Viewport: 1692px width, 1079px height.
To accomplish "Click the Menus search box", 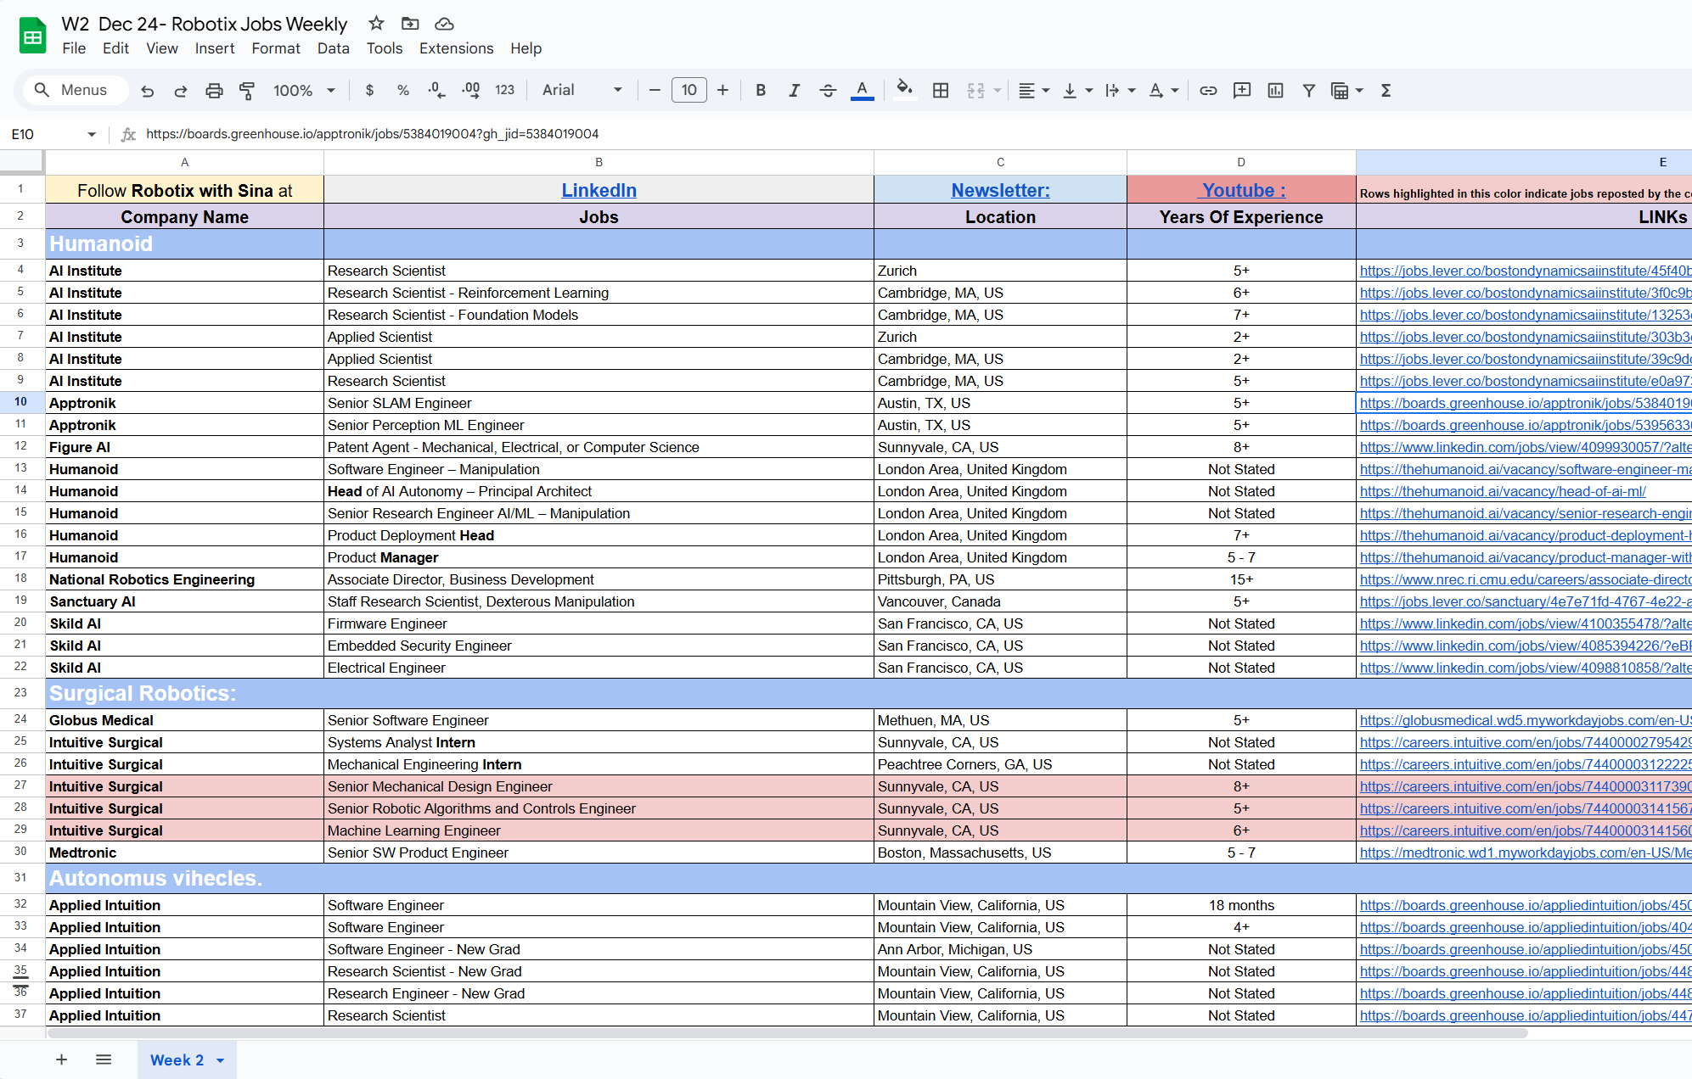I will click(x=76, y=90).
